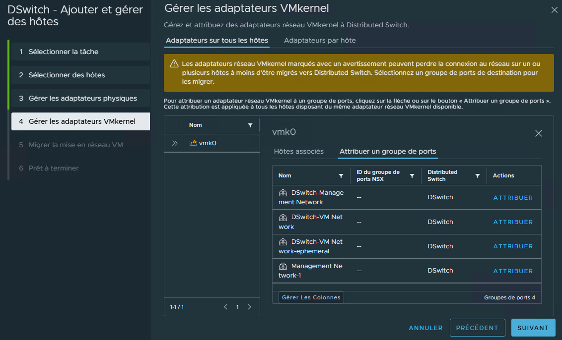
Task: Open the Hôtes associés tab
Action: coord(299,151)
